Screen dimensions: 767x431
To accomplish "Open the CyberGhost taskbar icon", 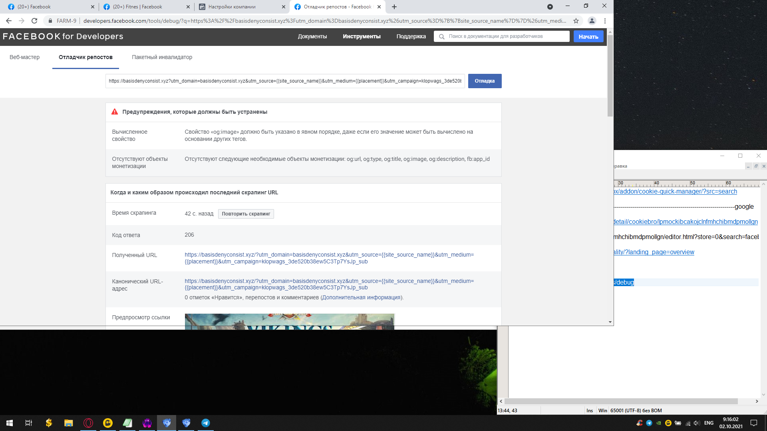I will pos(107,423).
